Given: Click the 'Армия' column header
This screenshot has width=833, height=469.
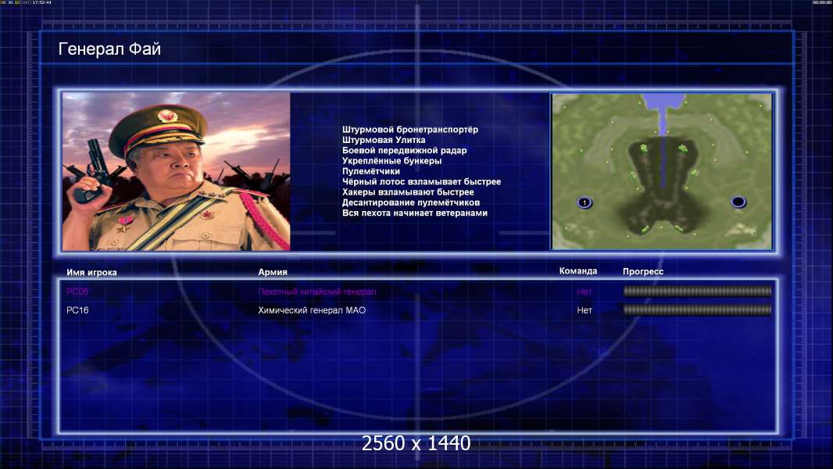Looking at the screenshot, I should [273, 272].
